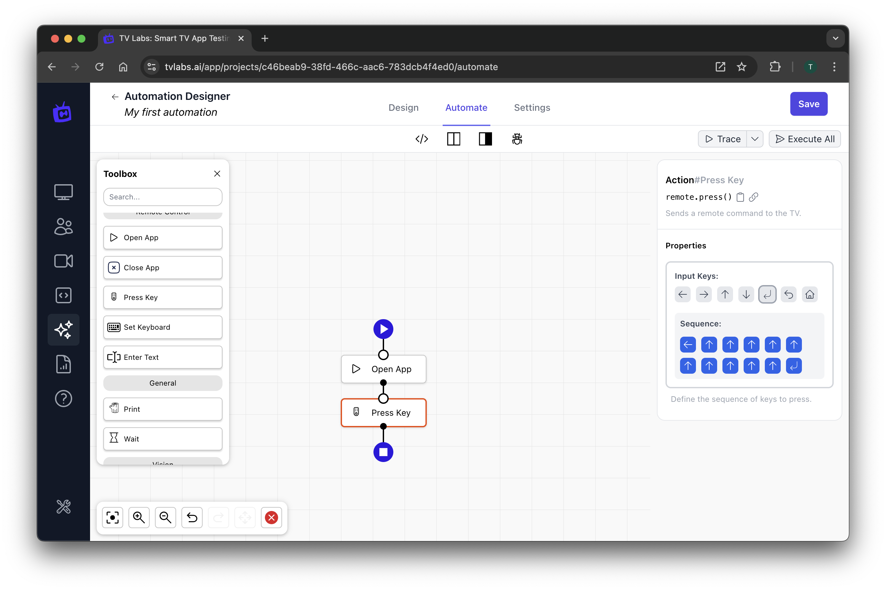Switch to the Settings tab
Screen dimensions: 886x590
pos(531,107)
